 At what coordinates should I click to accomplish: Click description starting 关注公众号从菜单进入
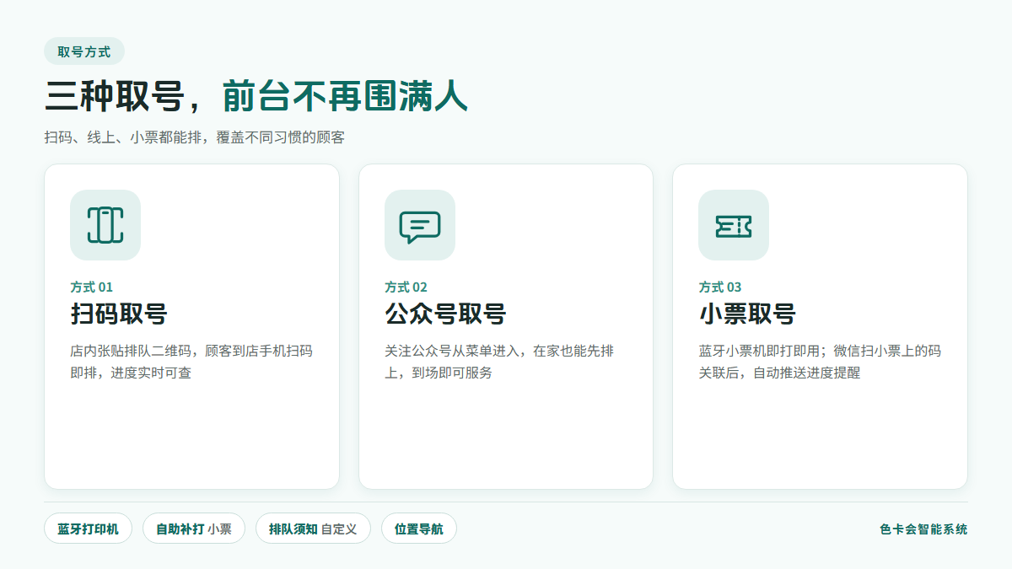pos(499,362)
